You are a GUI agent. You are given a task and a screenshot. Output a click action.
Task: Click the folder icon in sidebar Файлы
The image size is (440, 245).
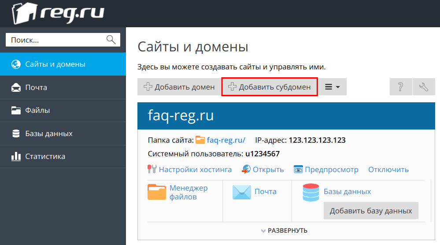[16, 110]
